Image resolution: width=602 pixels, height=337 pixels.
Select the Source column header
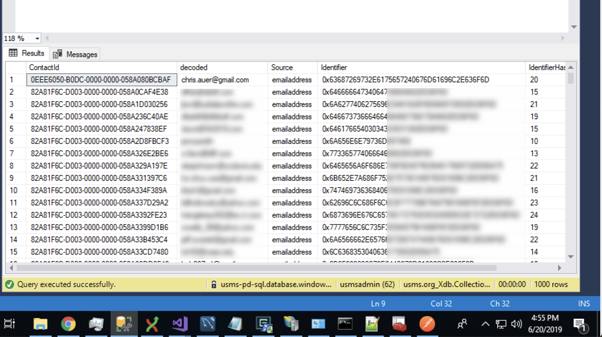282,67
